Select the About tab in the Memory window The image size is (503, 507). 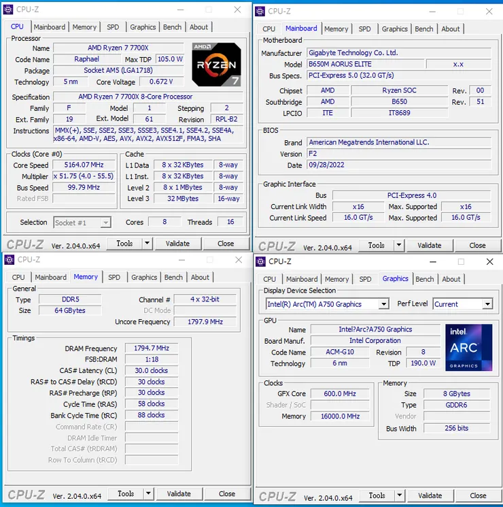200,278
